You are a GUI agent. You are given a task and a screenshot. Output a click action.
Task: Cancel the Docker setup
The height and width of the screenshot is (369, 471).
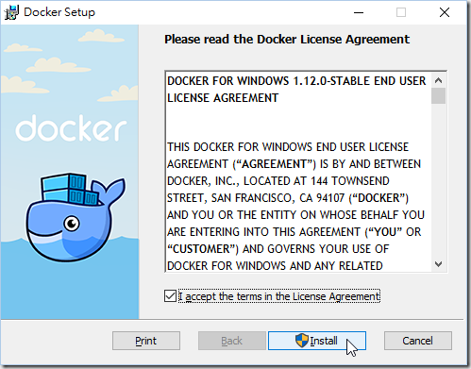coord(418,341)
